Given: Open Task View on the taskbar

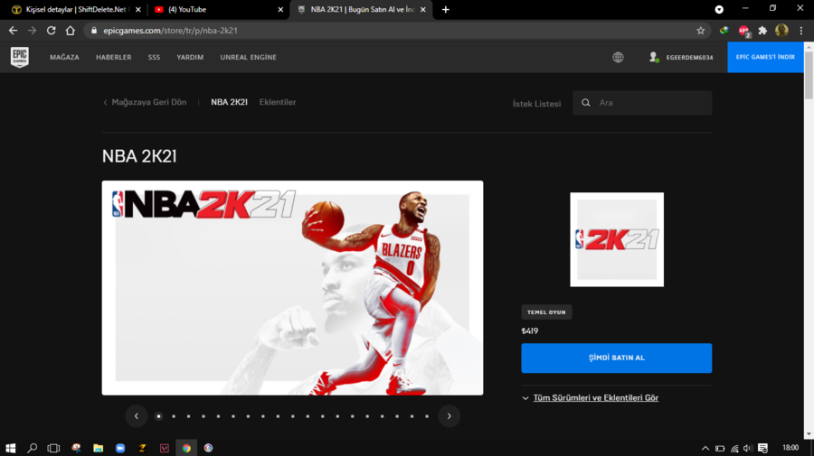Looking at the screenshot, I should tap(53, 448).
